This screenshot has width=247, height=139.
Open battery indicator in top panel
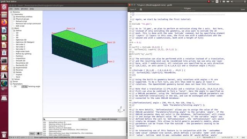[228, 2]
